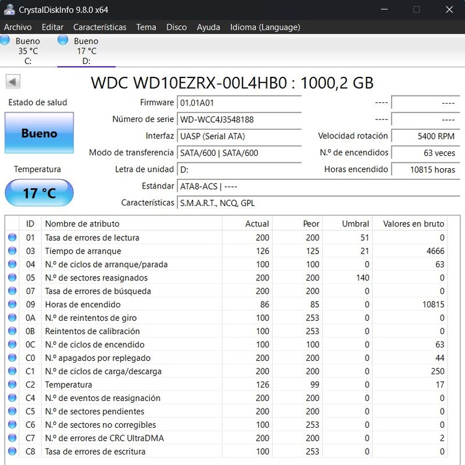Image resolution: width=465 pixels, height=465 pixels.
Task: Click status icon of reintentos de giro row
Action: (x=12, y=317)
